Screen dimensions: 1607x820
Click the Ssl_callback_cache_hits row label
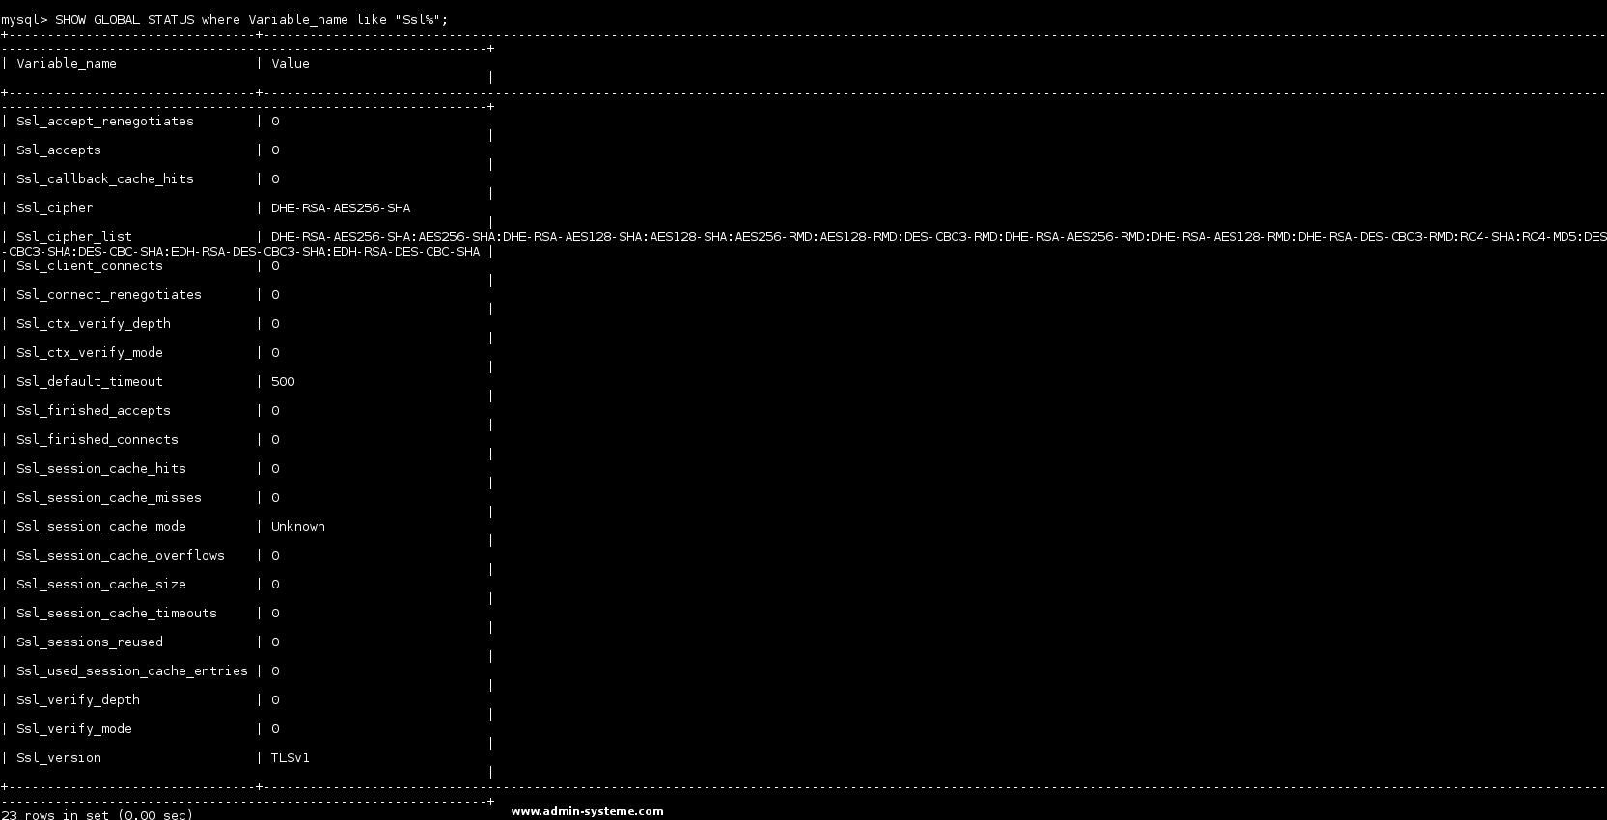coord(105,178)
